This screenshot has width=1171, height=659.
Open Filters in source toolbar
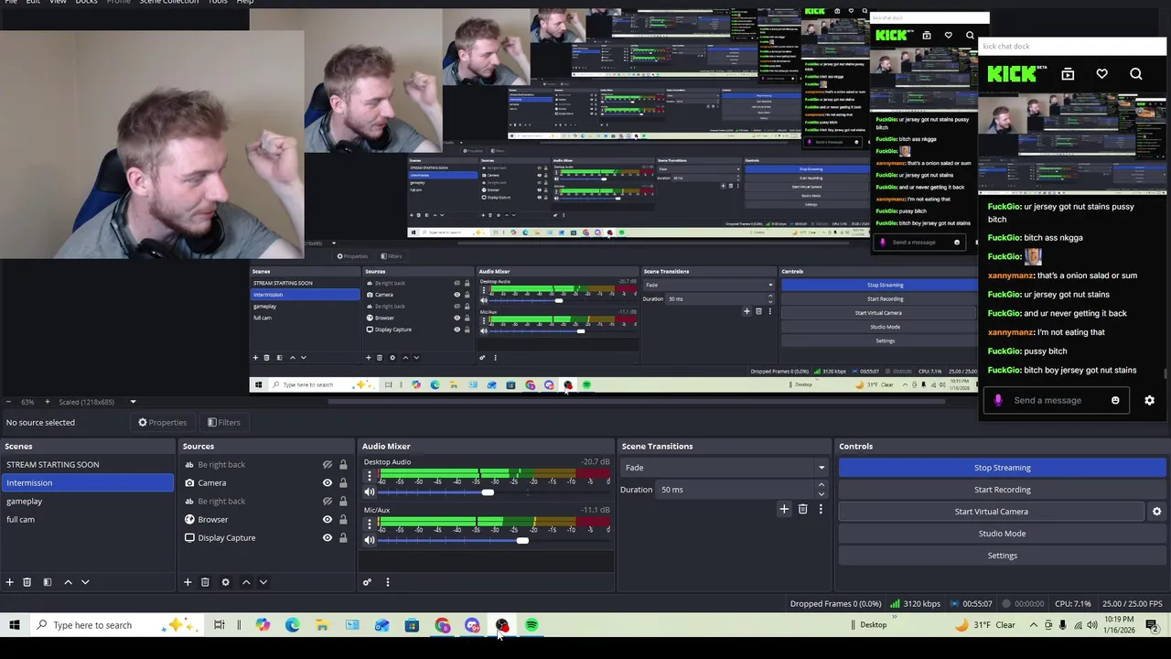(223, 423)
